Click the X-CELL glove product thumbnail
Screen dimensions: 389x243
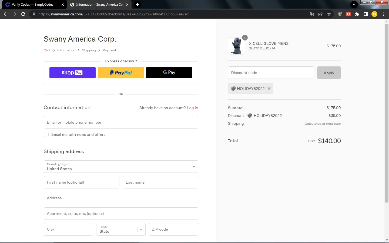click(x=237, y=46)
